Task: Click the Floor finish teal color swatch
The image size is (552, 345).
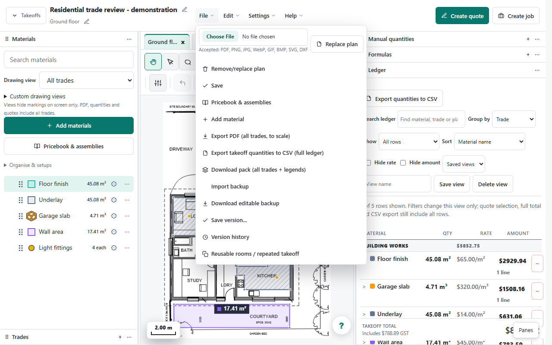Action: click(31, 184)
